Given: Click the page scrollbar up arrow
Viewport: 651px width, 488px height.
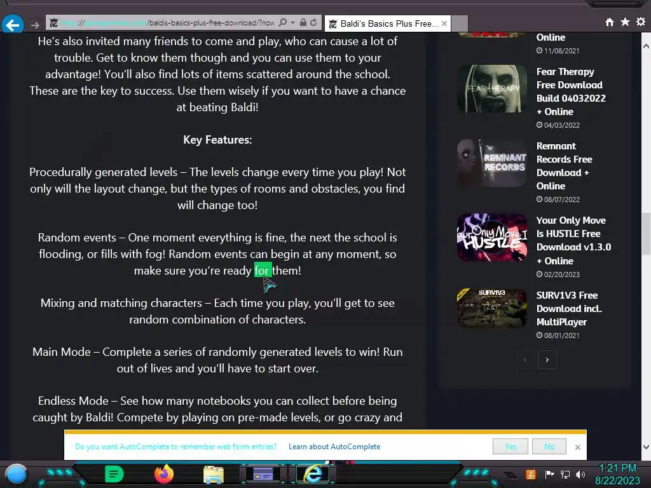Looking at the screenshot, I should click(x=646, y=46).
